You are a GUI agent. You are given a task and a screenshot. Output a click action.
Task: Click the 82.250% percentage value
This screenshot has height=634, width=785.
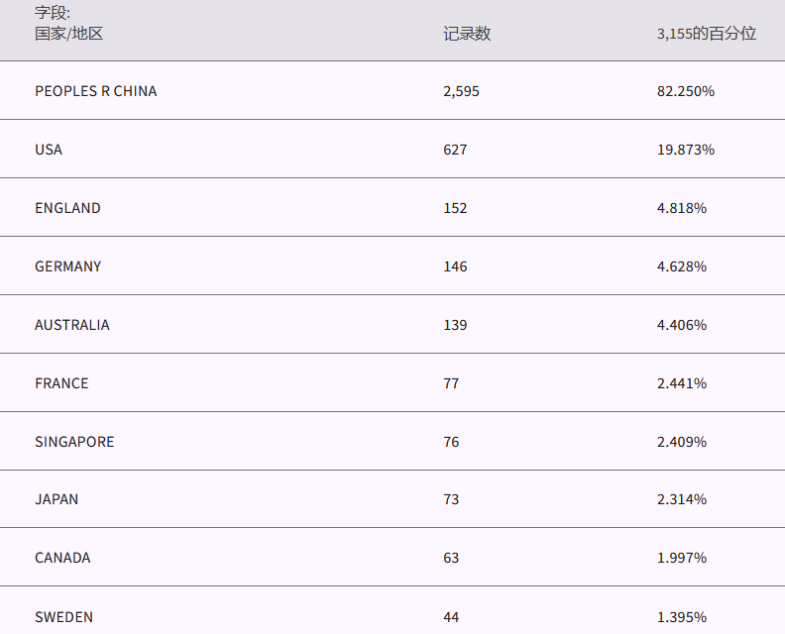coord(685,91)
